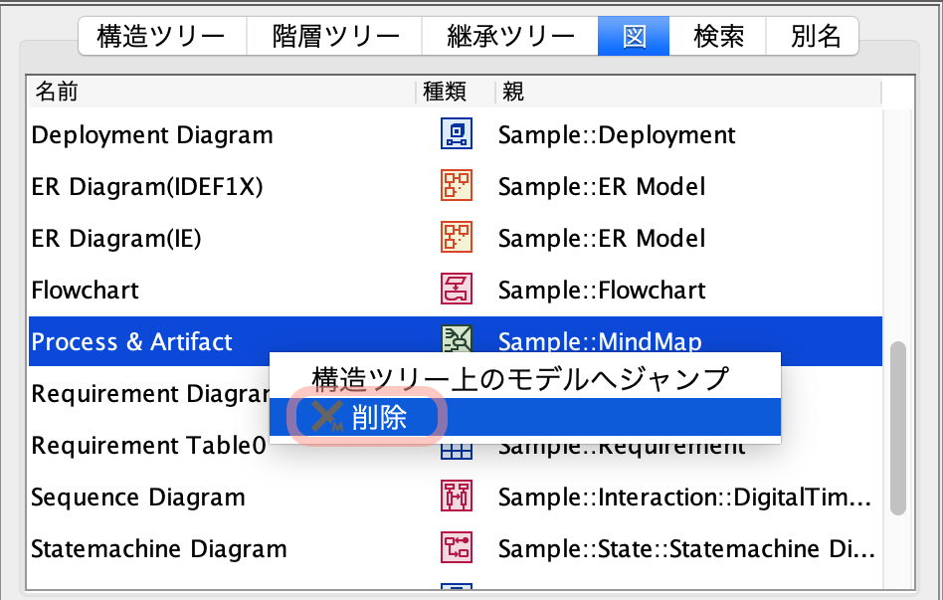Viewport: 943px width, 600px height.
Task: Click the Sample::MindMap parent cell
Action: [600, 340]
